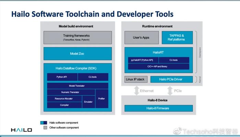This screenshot has height=137, width=240.
Task: Click the Compiler block
Action: click(x=64, y=105)
